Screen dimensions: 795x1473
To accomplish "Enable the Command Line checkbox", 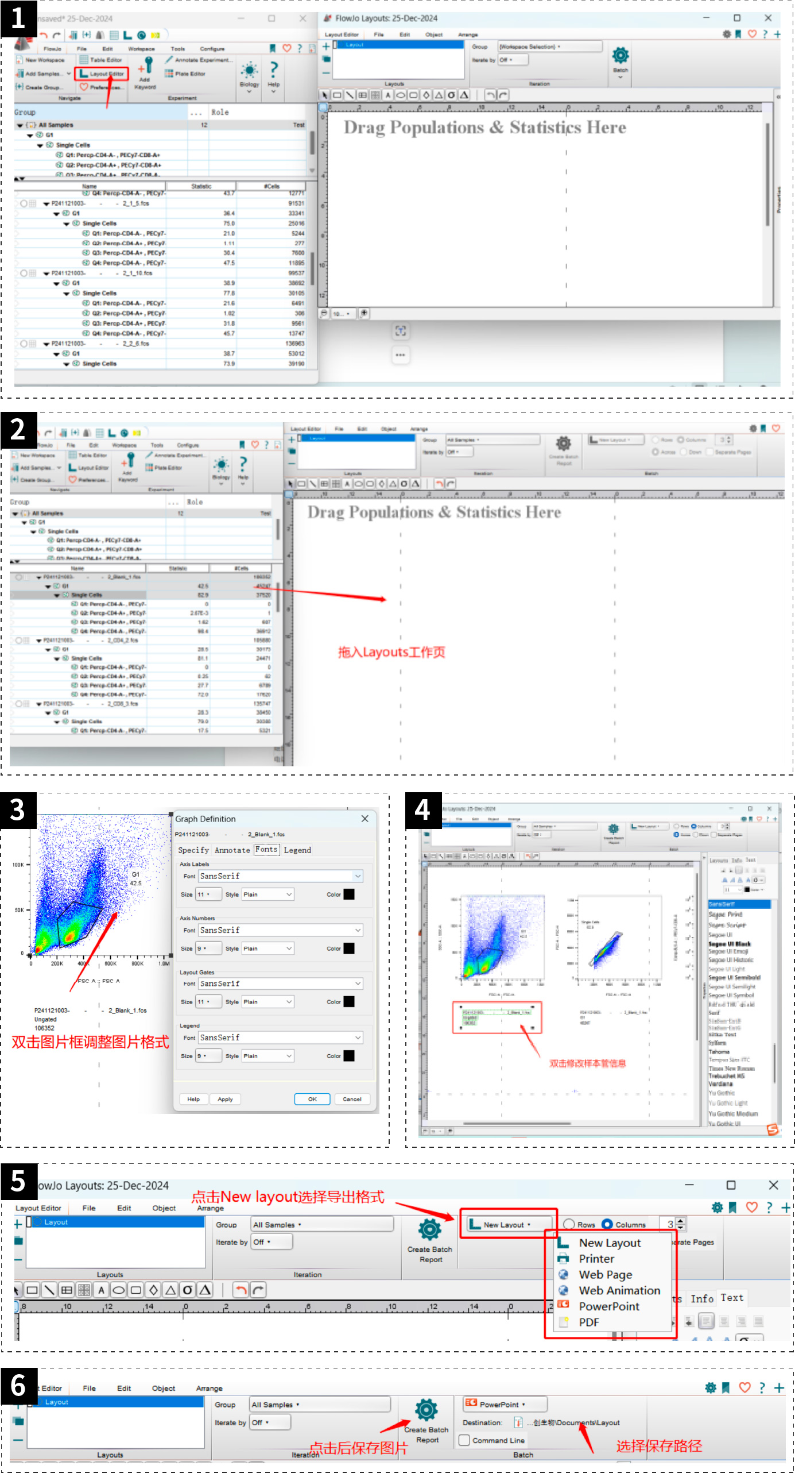I will (x=464, y=1440).
